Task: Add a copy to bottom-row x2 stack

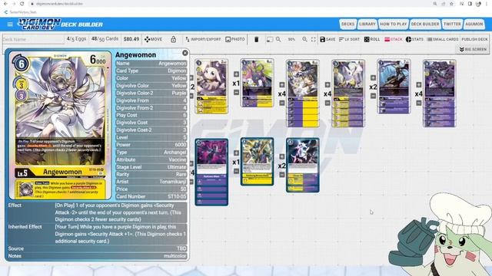Action: pos(282,156)
